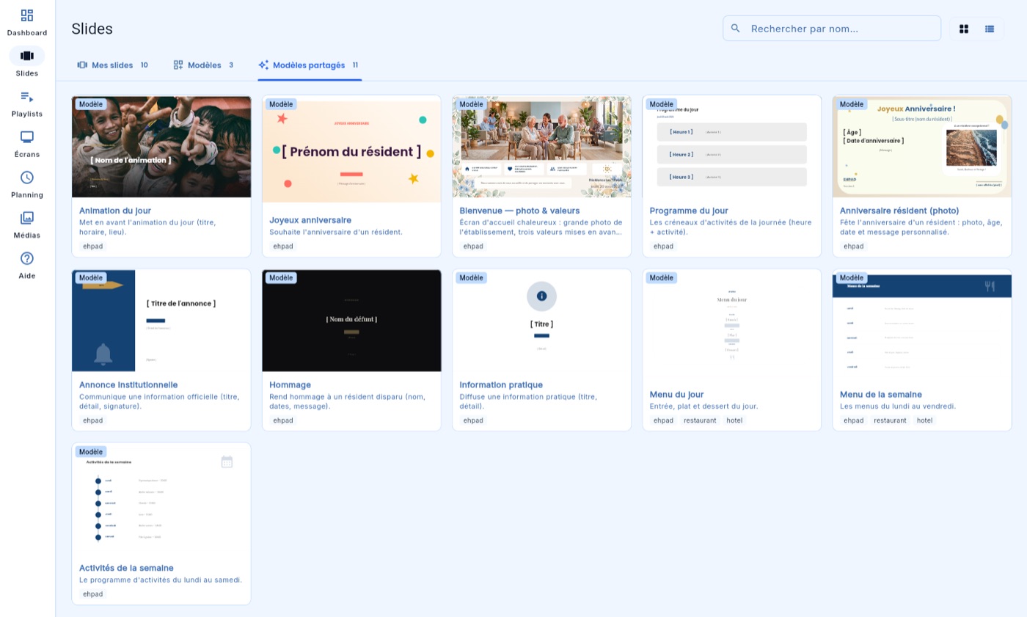This screenshot has width=1027, height=617.
Task: Click hotel tag on Menu de la semaine
Action: click(x=924, y=420)
